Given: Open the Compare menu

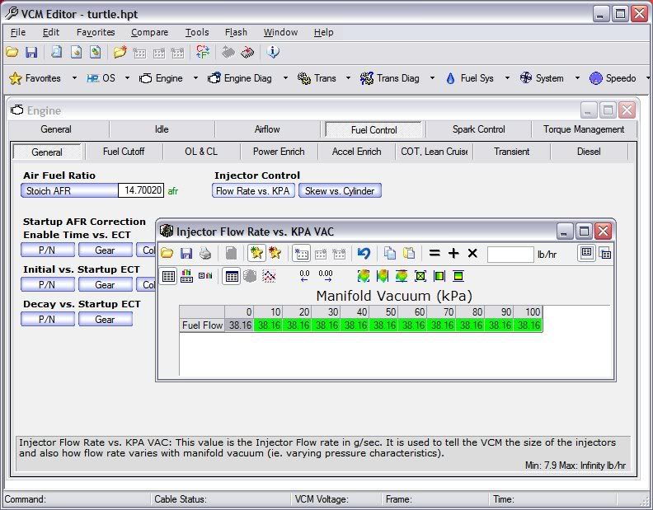Looking at the screenshot, I should point(149,32).
